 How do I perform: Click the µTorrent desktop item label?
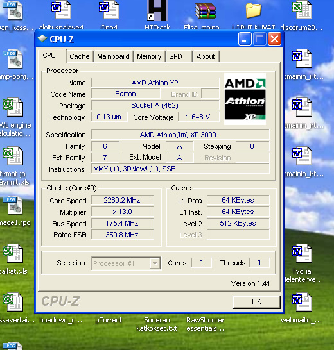click(x=109, y=320)
